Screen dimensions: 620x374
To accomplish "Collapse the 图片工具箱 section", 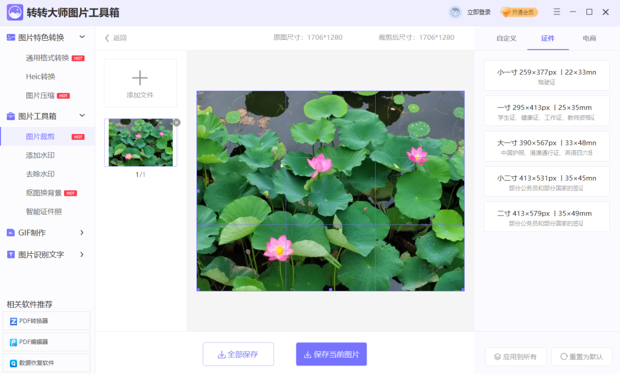I will (82, 116).
